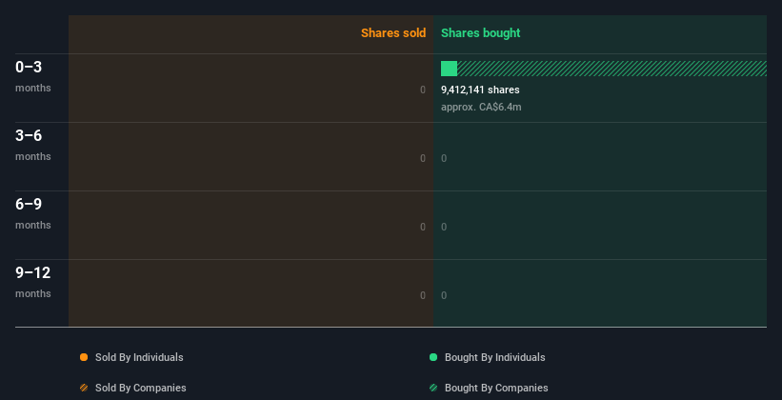
Task: Click the approx. CA$6.4m text
Action: click(481, 107)
